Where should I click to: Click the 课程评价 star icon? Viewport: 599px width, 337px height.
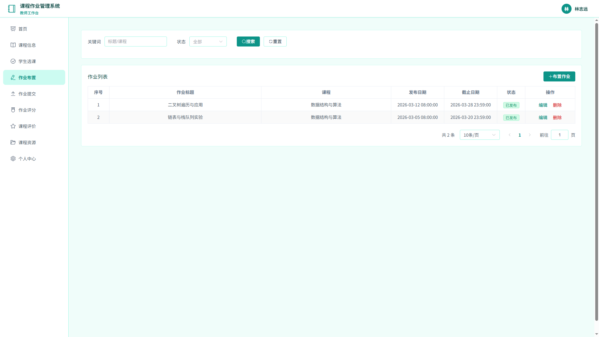coord(13,126)
